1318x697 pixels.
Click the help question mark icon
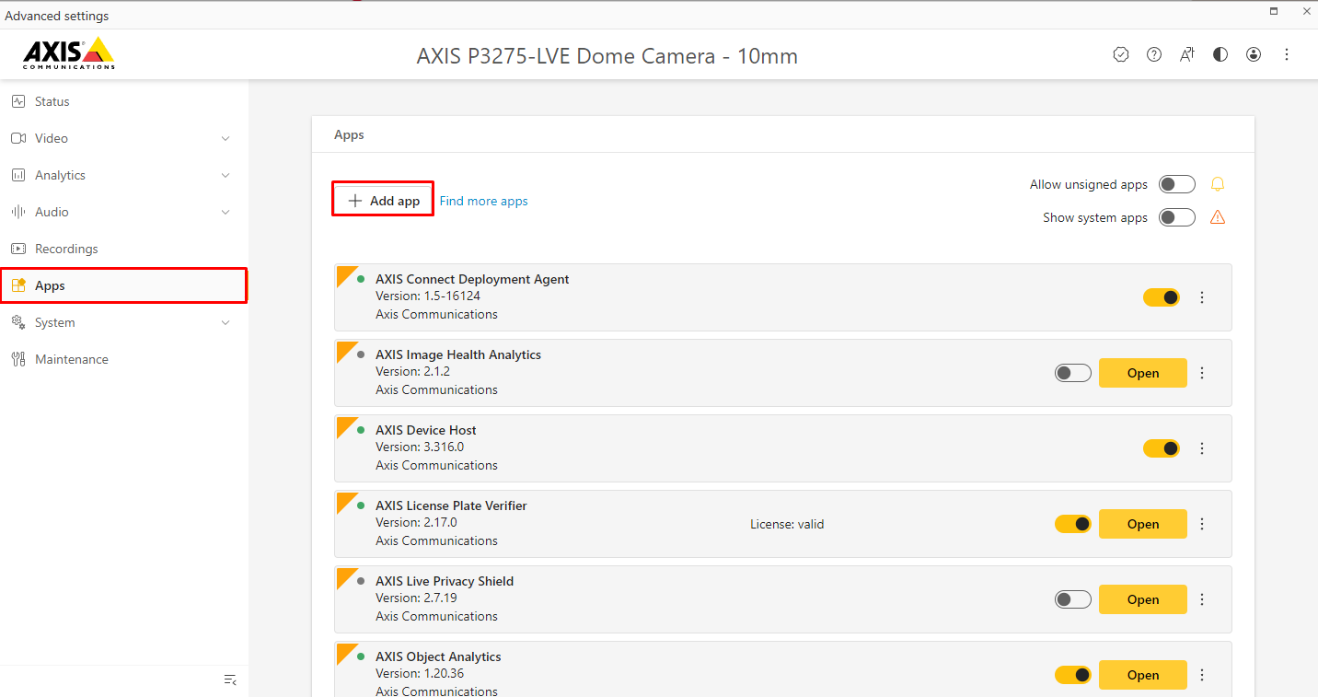point(1154,54)
